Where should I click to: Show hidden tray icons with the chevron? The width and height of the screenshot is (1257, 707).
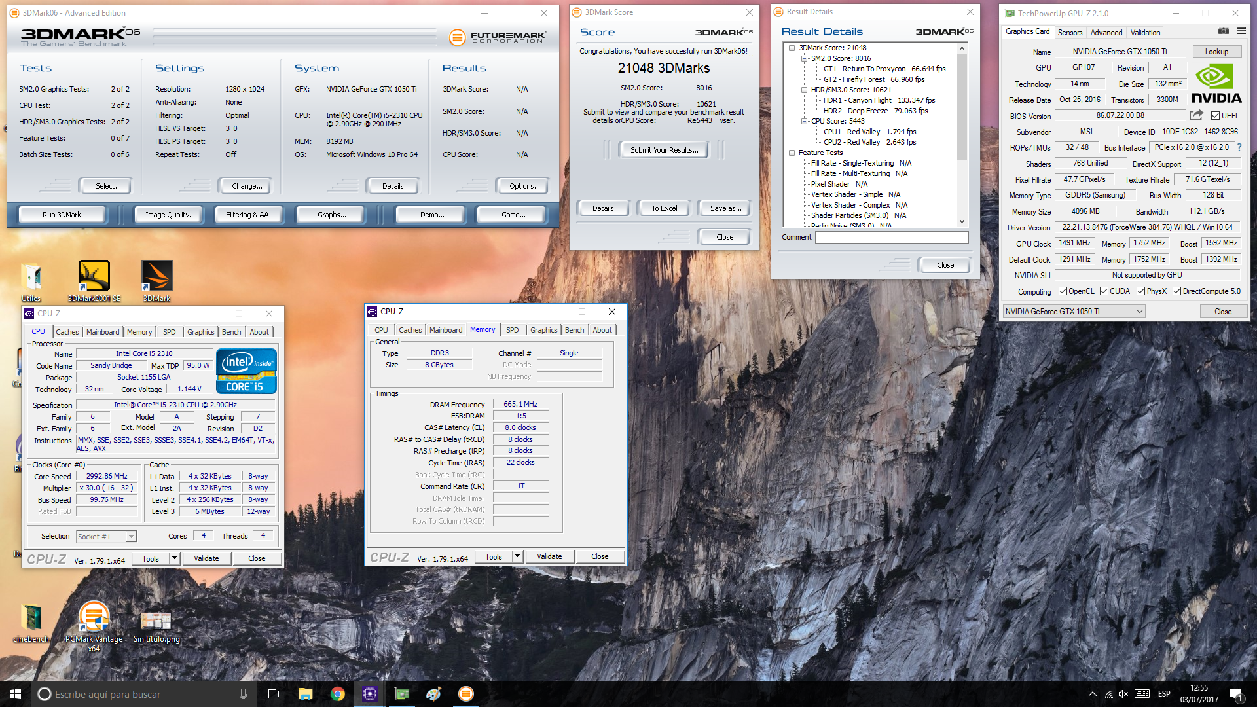(x=1092, y=694)
